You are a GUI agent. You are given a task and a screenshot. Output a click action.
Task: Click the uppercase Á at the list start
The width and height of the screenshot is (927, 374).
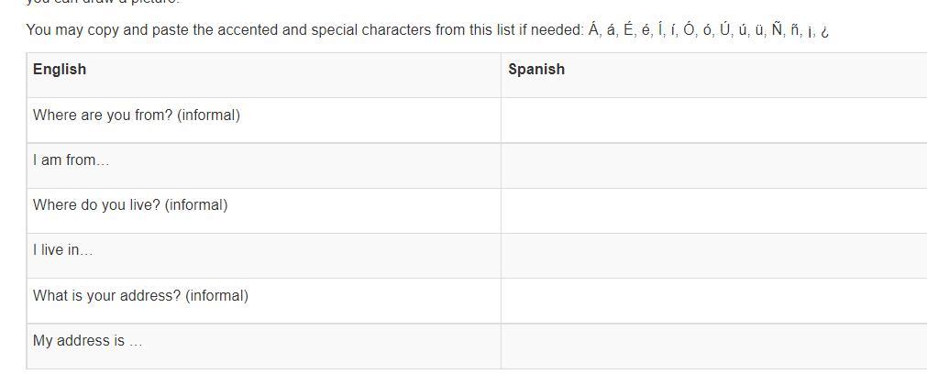click(x=594, y=29)
